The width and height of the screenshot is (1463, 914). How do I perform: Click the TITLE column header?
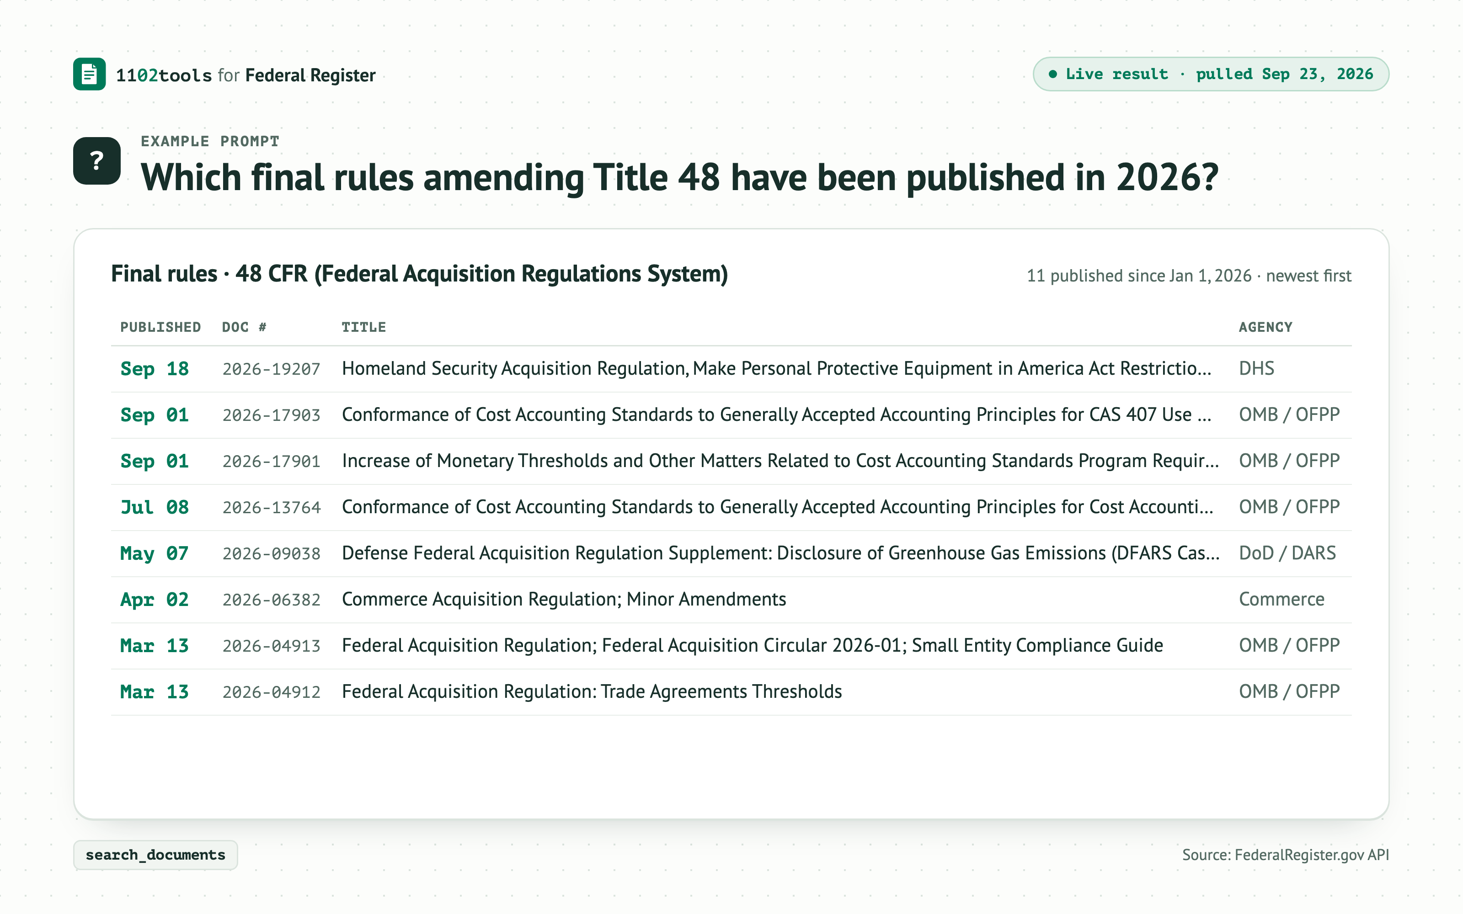[363, 327]
